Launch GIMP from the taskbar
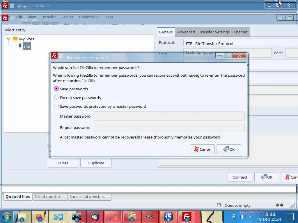298x223 pixels. (150, 217)
